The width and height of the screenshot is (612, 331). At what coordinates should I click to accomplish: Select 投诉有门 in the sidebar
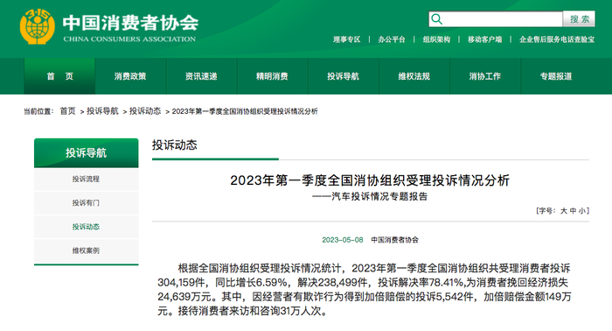point(87,203)
